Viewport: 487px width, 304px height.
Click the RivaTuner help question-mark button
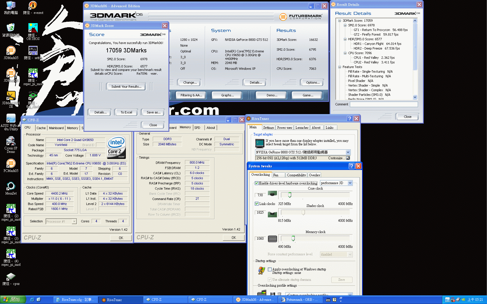point(350,118)
